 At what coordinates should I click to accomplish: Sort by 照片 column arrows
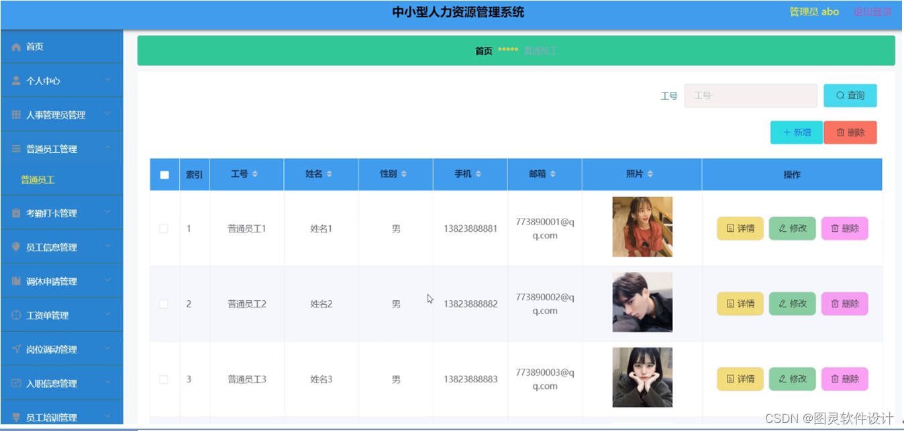pos(650,174)
